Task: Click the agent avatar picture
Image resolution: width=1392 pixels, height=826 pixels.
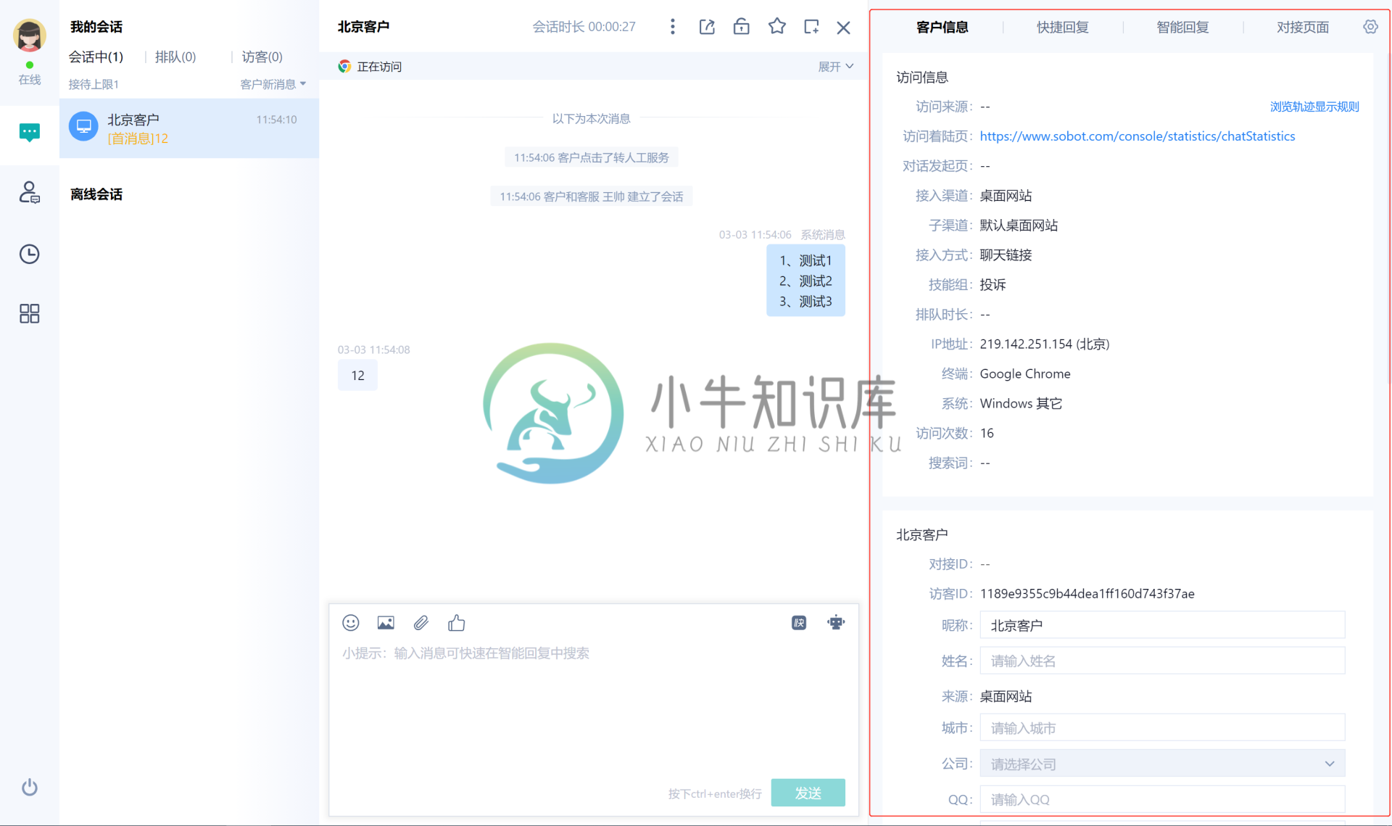Action: (29, 34)
